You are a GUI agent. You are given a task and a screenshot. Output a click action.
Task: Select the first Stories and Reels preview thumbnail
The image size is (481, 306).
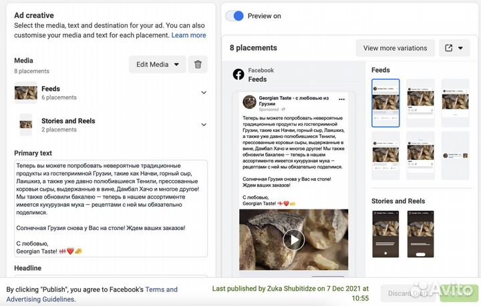click(385, 234)
